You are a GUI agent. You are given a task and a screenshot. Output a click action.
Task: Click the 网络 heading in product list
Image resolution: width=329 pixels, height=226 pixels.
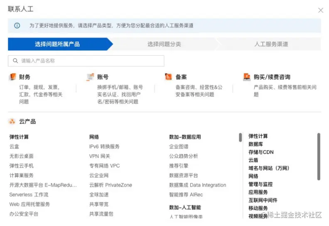(94, 137)
